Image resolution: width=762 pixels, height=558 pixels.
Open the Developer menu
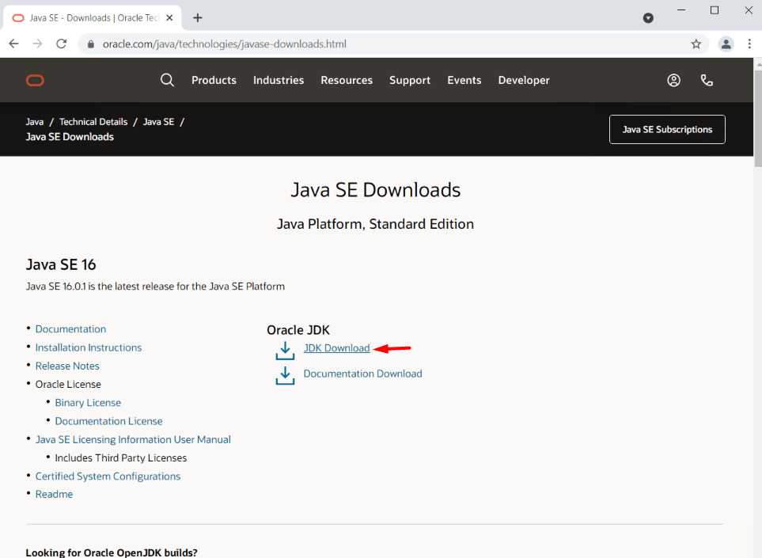[x=524, y=80]
